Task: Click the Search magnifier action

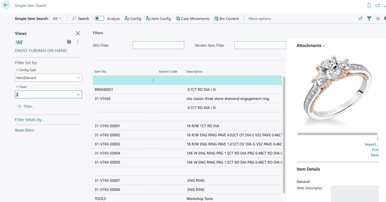Action: tap(80, 19)
